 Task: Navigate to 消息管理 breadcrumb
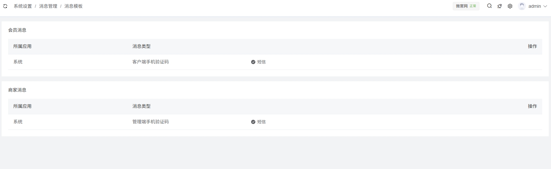pyautogui.click(x=48, y=6)
